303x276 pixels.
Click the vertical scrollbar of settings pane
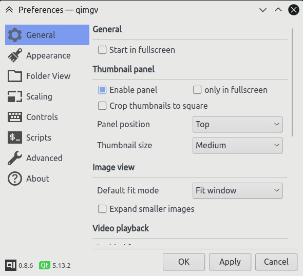(293, 83)
